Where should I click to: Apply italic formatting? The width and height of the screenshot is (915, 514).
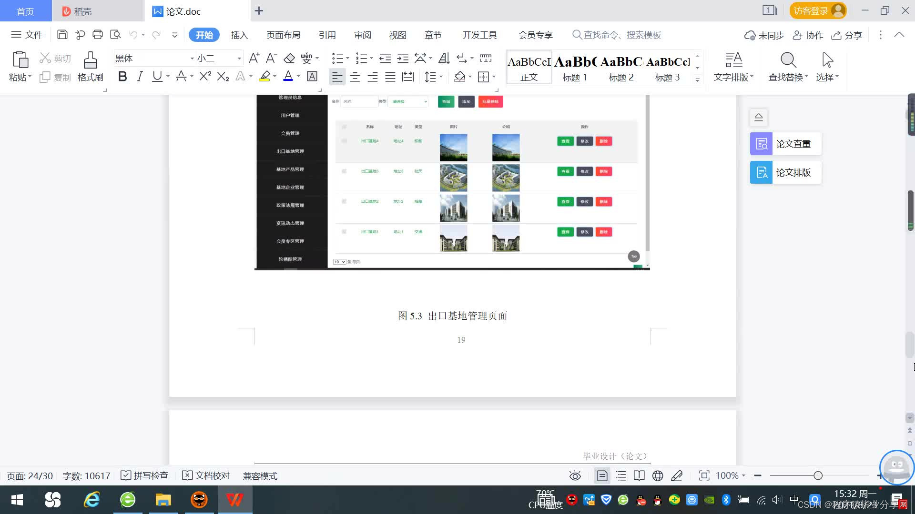(140, 77)
